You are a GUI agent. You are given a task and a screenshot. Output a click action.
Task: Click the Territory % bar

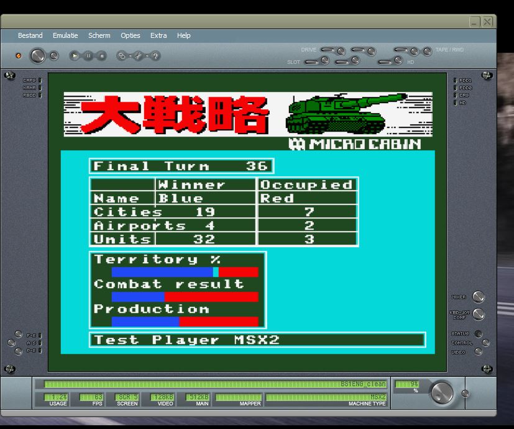(185, 272)
